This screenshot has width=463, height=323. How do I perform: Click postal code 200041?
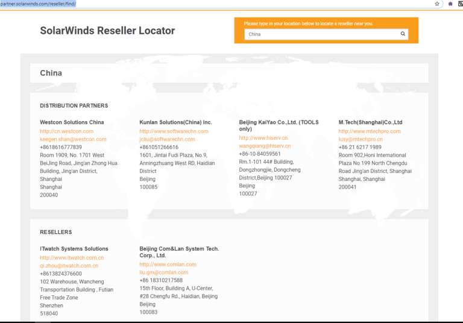pos(347,187)
